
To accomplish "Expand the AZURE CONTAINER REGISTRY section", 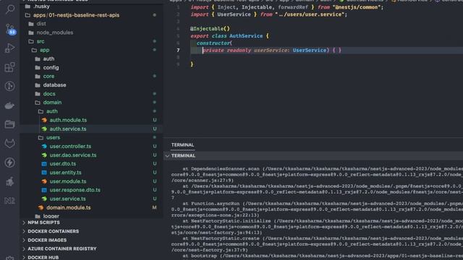I will tap(62, 248).
